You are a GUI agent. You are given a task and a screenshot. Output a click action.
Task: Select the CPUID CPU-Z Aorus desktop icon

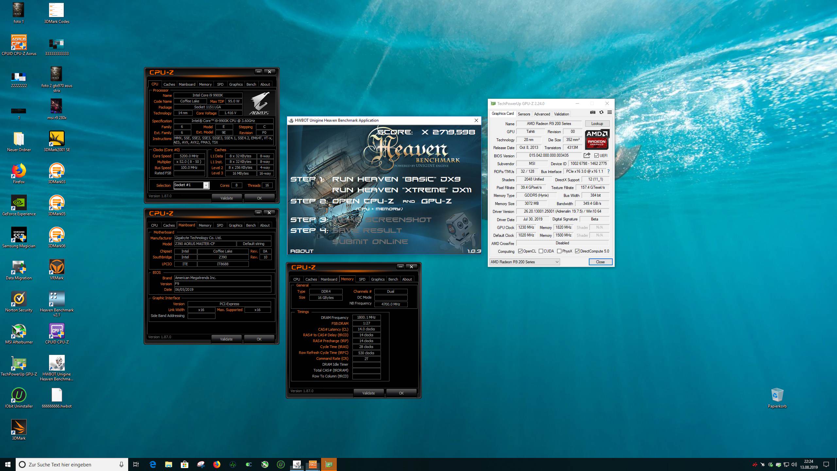(x=19, y=45)
